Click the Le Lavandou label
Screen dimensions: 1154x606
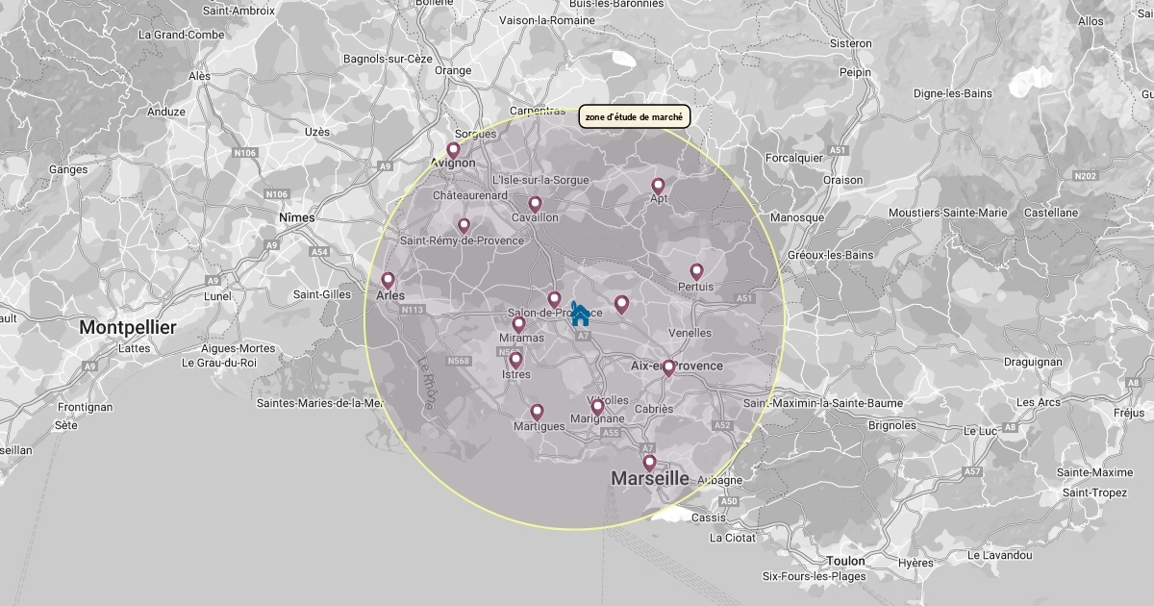coord(999,555)
